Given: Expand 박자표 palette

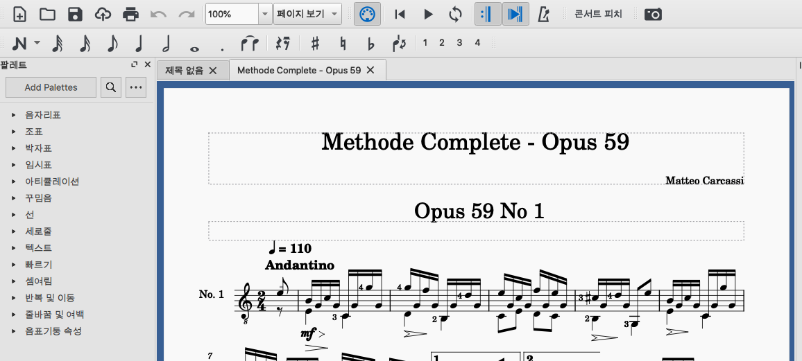Looking at the screenshot, I should point(15,148).
